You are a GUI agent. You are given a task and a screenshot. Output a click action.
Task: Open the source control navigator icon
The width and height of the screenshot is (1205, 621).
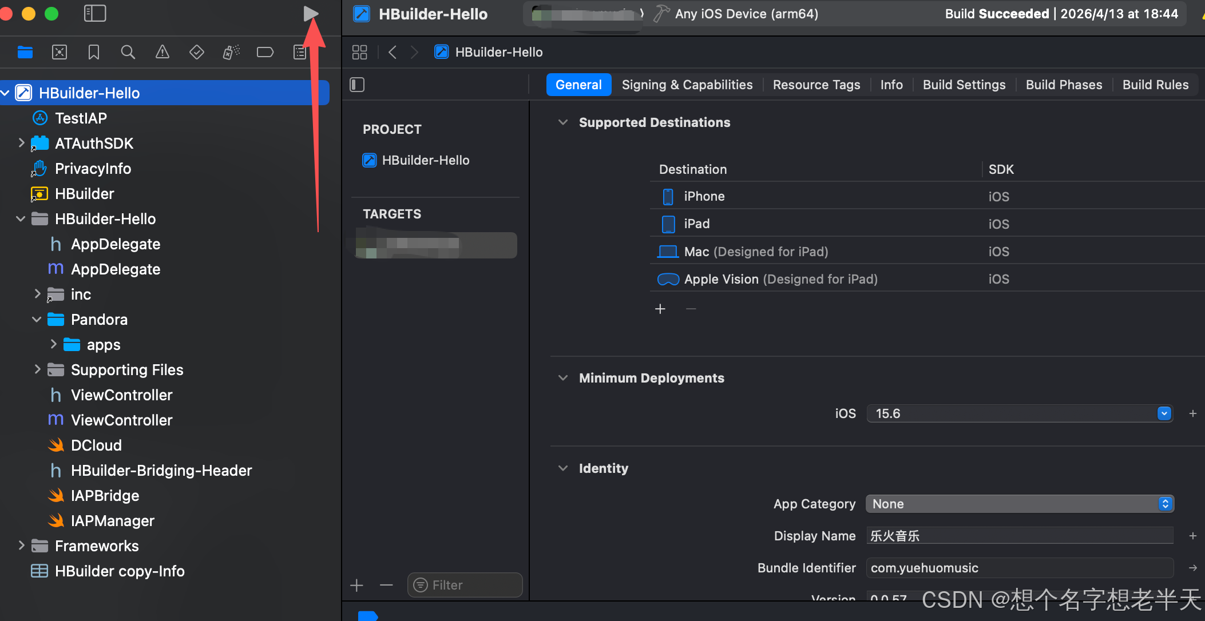[60, 53]
